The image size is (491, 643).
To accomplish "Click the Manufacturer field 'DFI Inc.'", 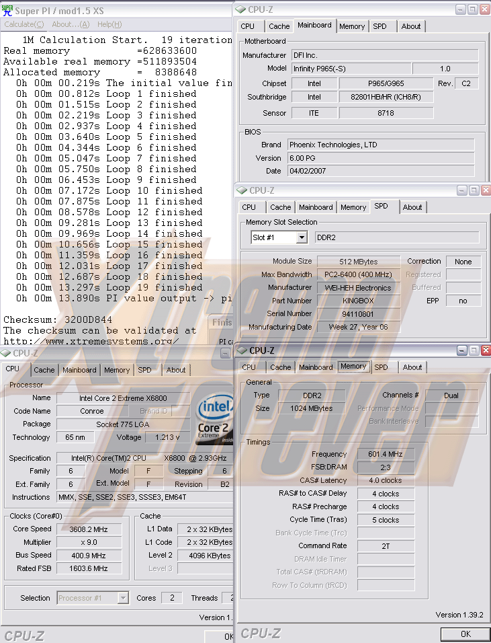I will (385, 55).
